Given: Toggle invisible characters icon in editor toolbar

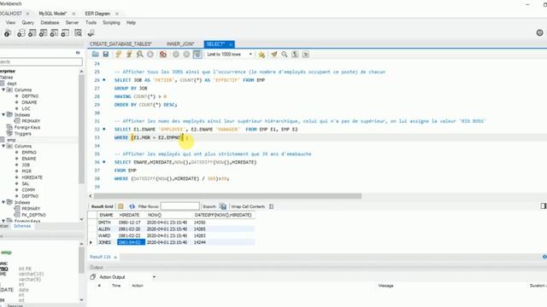Looking at the screenshot, I should 295,55.
